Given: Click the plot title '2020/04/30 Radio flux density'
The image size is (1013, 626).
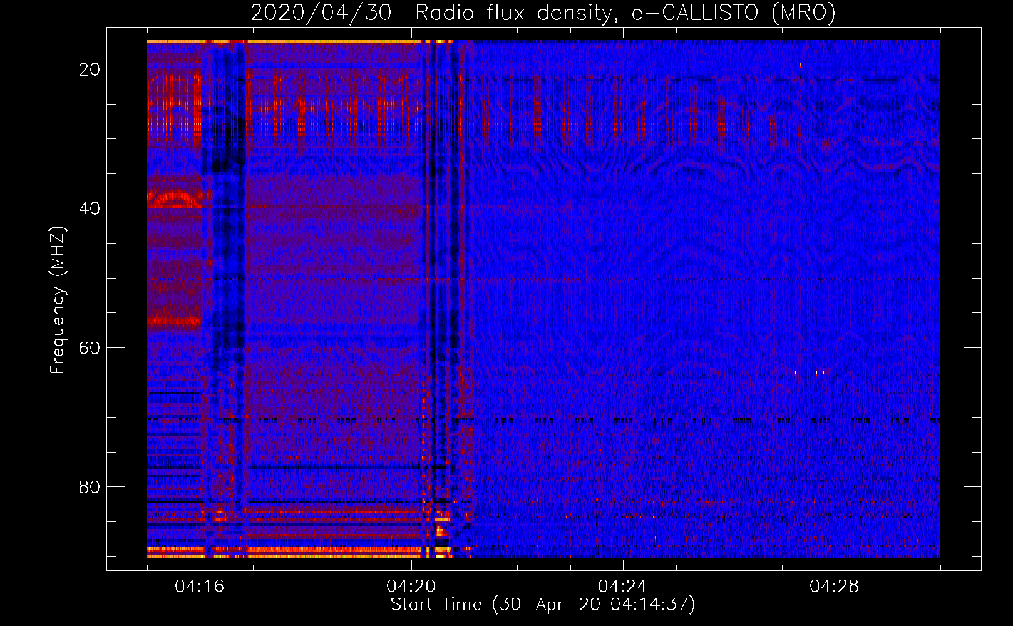Looking at the screenshot, I should click(x=543, y=13).
